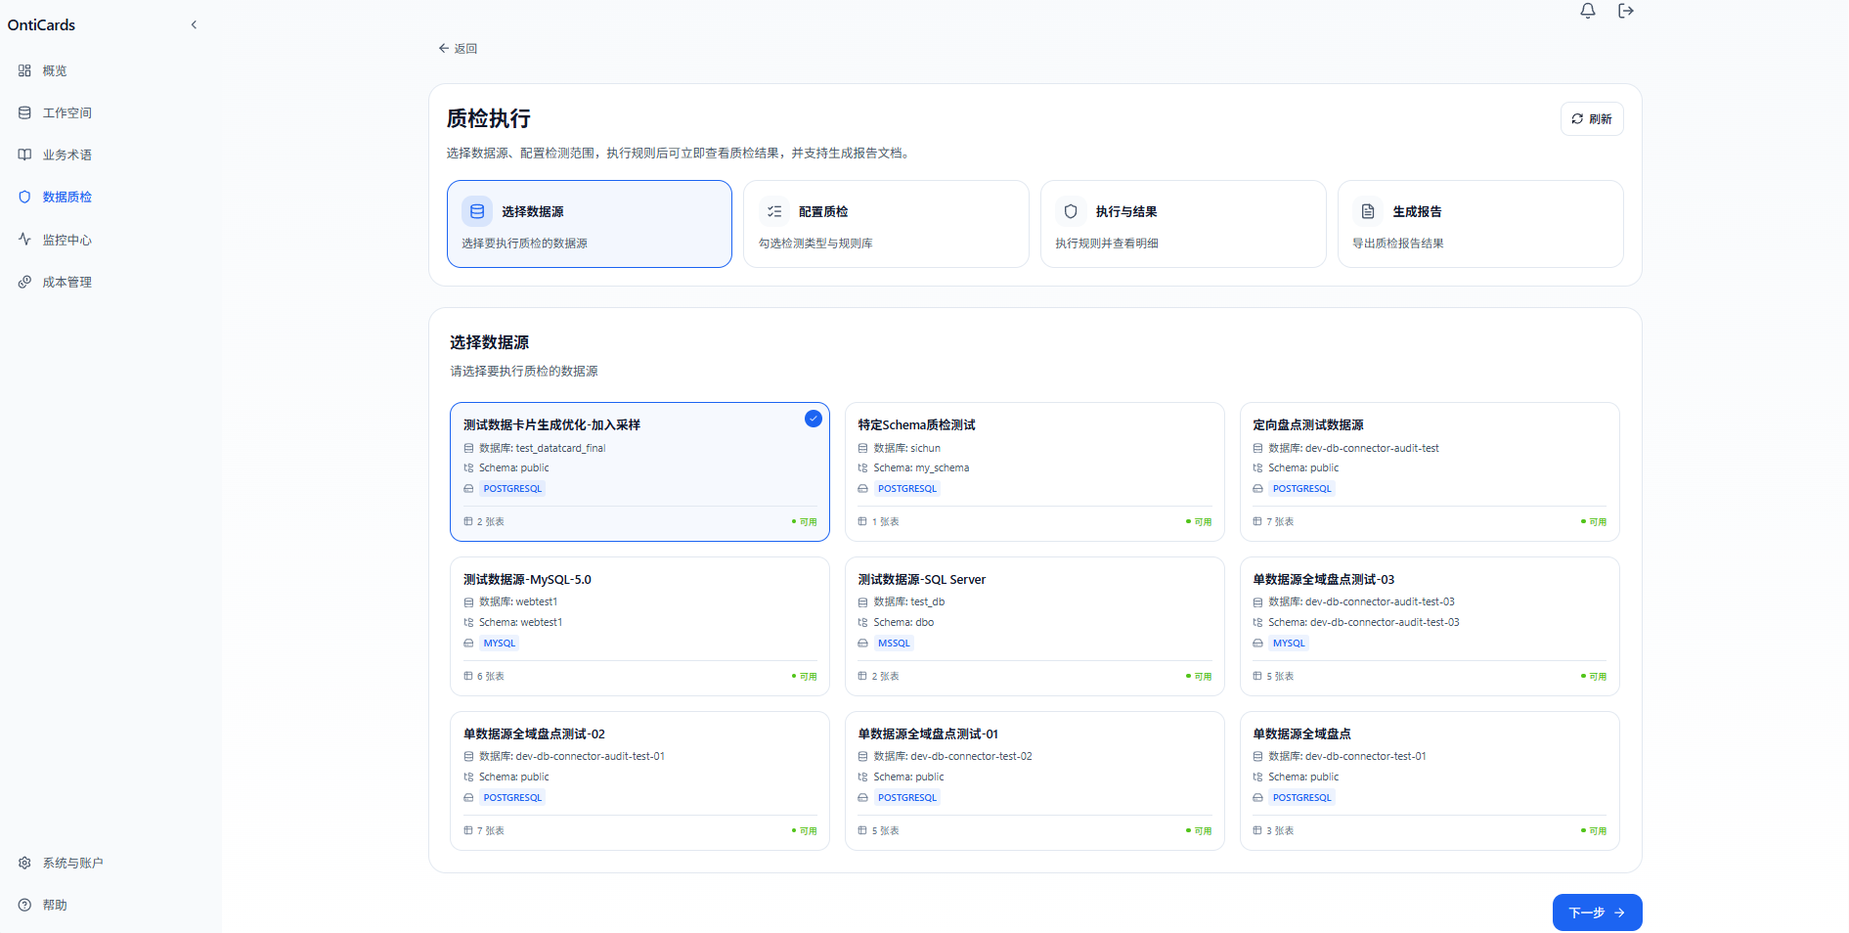
Task: Open the 数据质检 shield icon in sidebar
Action: tap(24, 197)
